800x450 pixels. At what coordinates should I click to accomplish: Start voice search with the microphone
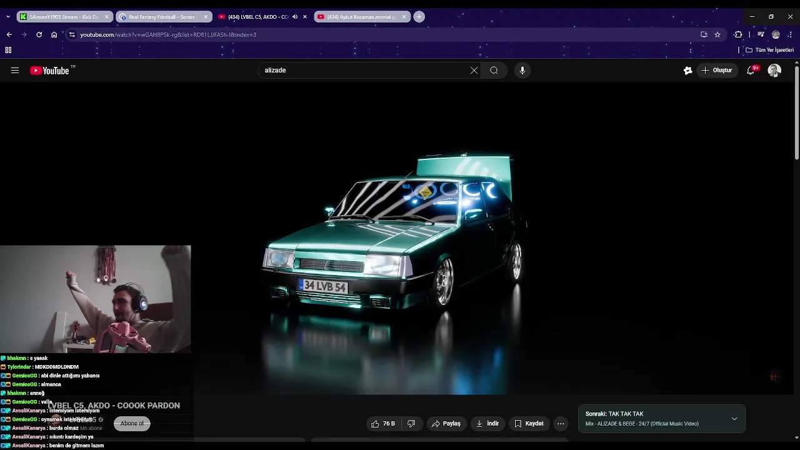click(522, 71)
